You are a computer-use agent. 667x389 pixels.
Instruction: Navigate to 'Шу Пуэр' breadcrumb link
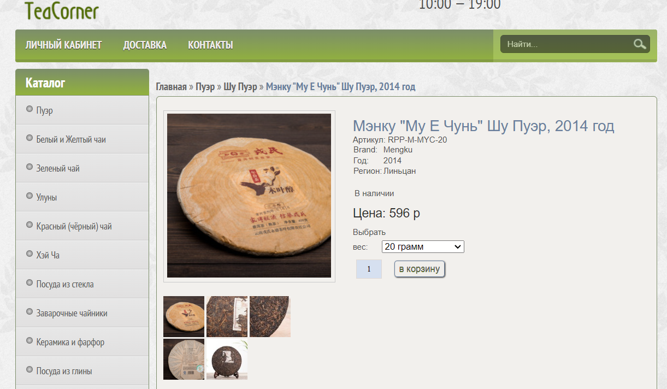240,87
